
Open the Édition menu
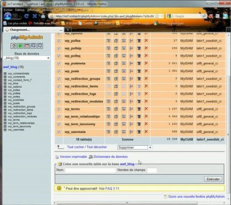pyautogui.click(x=20, y=10)
